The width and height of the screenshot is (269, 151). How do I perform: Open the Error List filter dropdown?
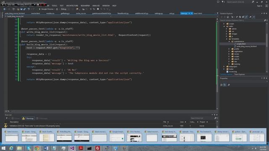tap(7, 118)
